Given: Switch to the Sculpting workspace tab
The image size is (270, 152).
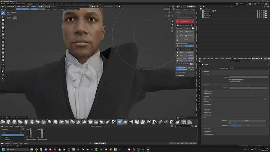Looking at the screenshot, I should coord(43,4).
